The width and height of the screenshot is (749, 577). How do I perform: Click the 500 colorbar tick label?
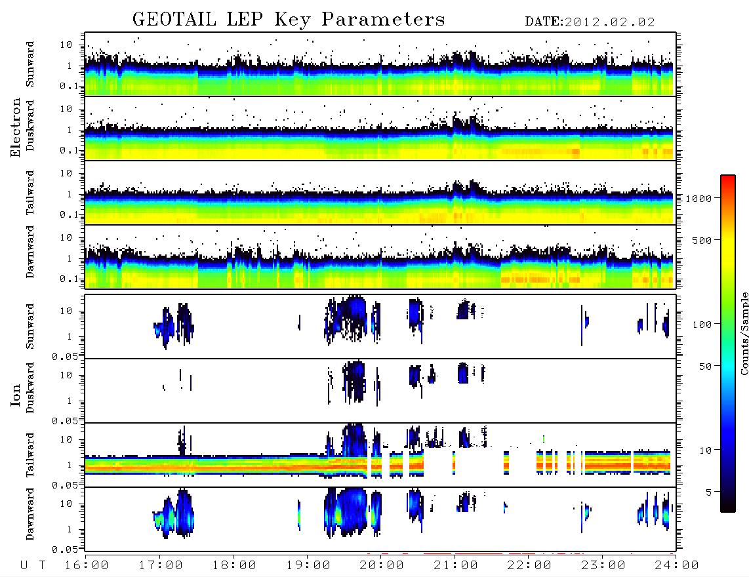702,240
